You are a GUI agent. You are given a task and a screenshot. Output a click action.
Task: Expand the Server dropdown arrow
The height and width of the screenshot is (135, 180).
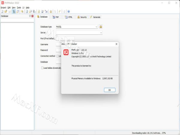pos(101,33)
